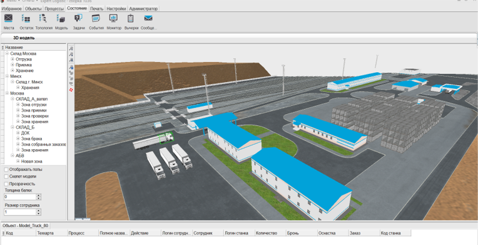Select the Зона отгрузки tree item
This screenshot has height=245, width=478.
[34, 105]
